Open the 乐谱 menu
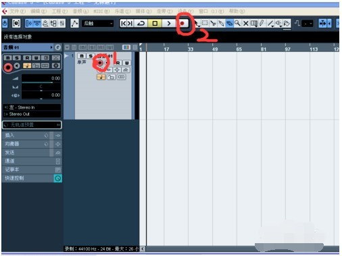 click(x=122, y=11)
